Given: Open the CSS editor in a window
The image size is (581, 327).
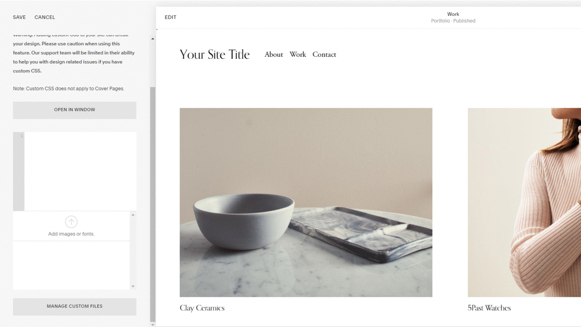Looking at the screenshot, I should tap(74, 109).
